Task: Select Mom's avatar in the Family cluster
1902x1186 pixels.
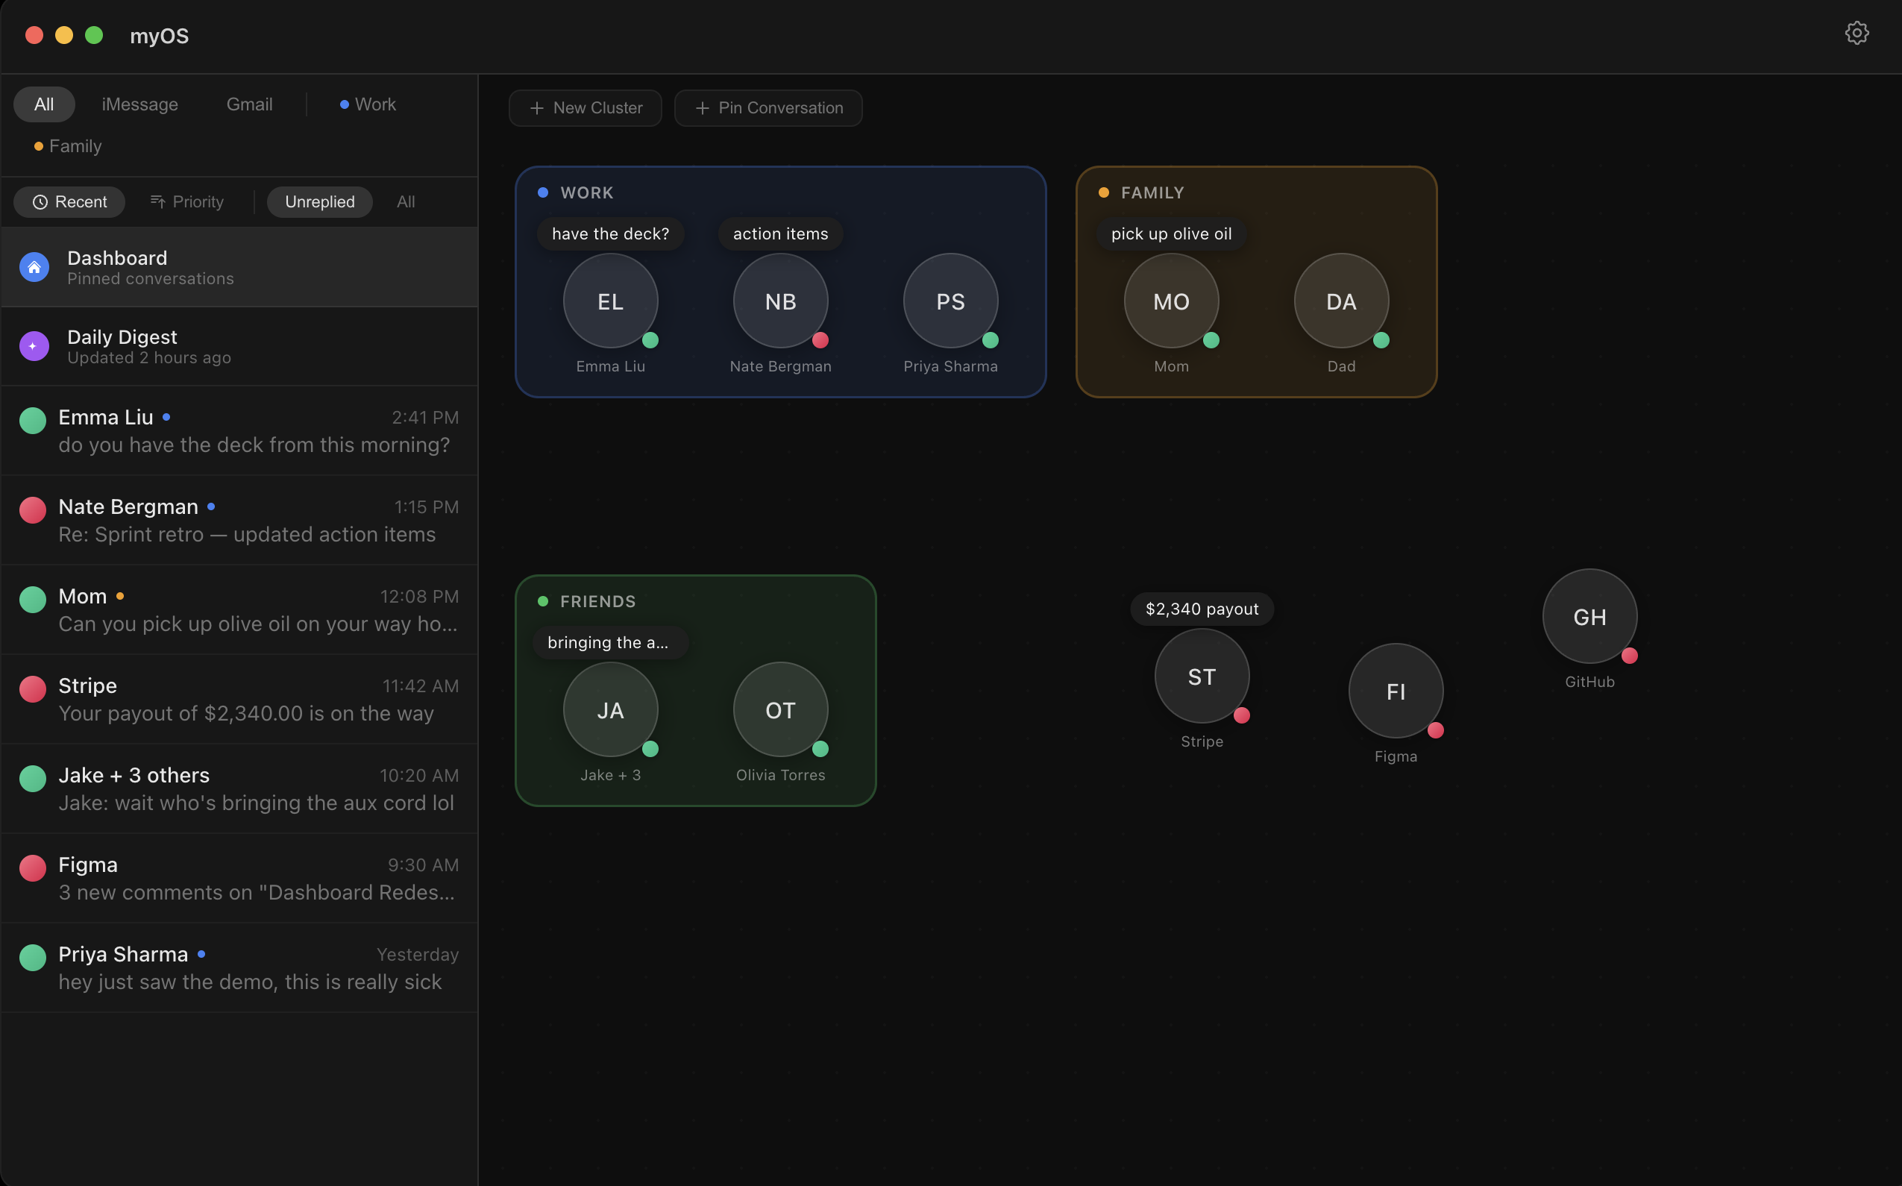Action: point(1170,301)
